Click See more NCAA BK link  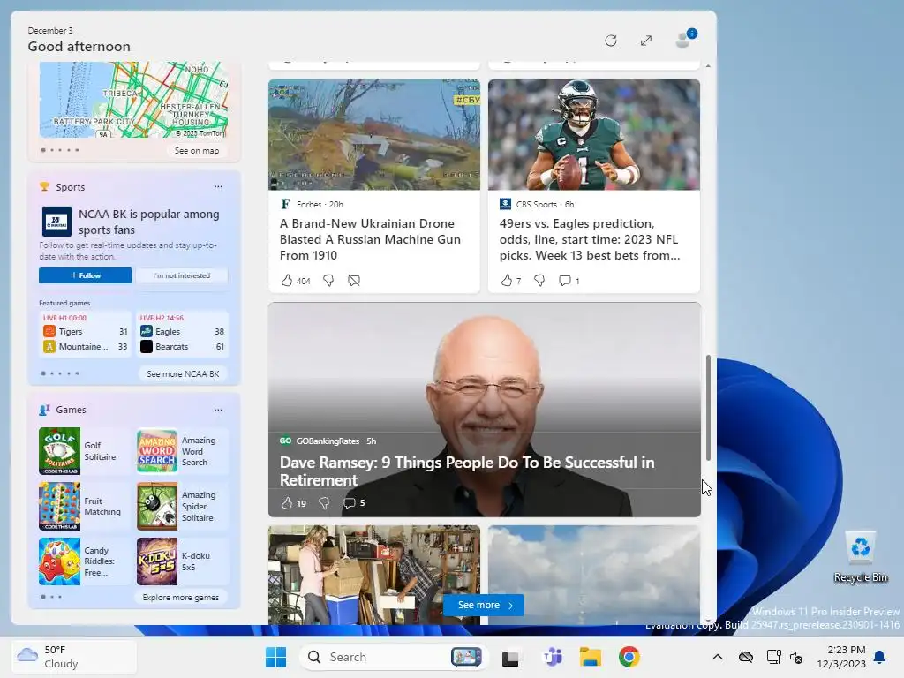click(183, 373)
